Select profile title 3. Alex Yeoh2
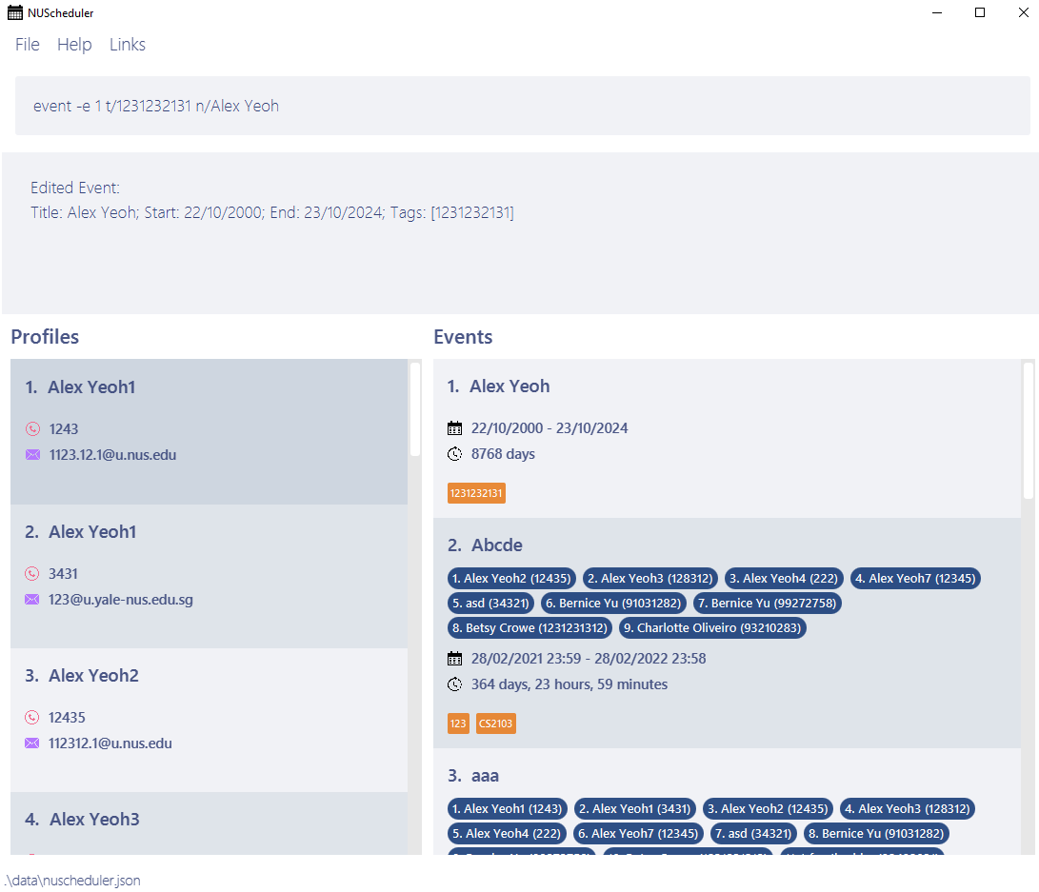The image size is (1039, 892). pos(82,676)
